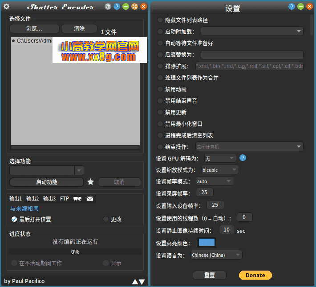Image resolution: width=316 pixels, height=287 pixels.
Task: Click the 浏览... browse button
Action: [34, 28]
